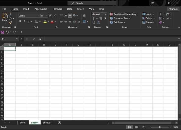Increase font size with larger A
This screenshot has width=181, height=130.
tap(50, 16)
